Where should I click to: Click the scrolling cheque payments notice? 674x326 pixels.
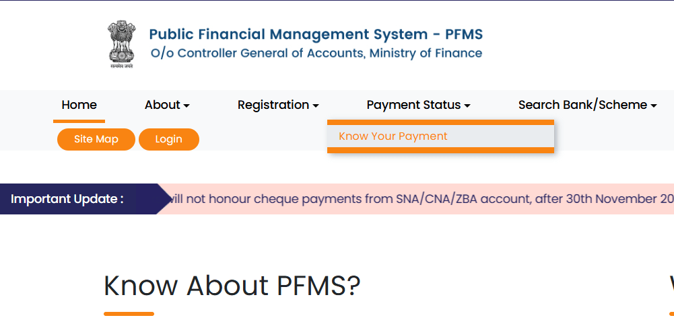(417, 199)
